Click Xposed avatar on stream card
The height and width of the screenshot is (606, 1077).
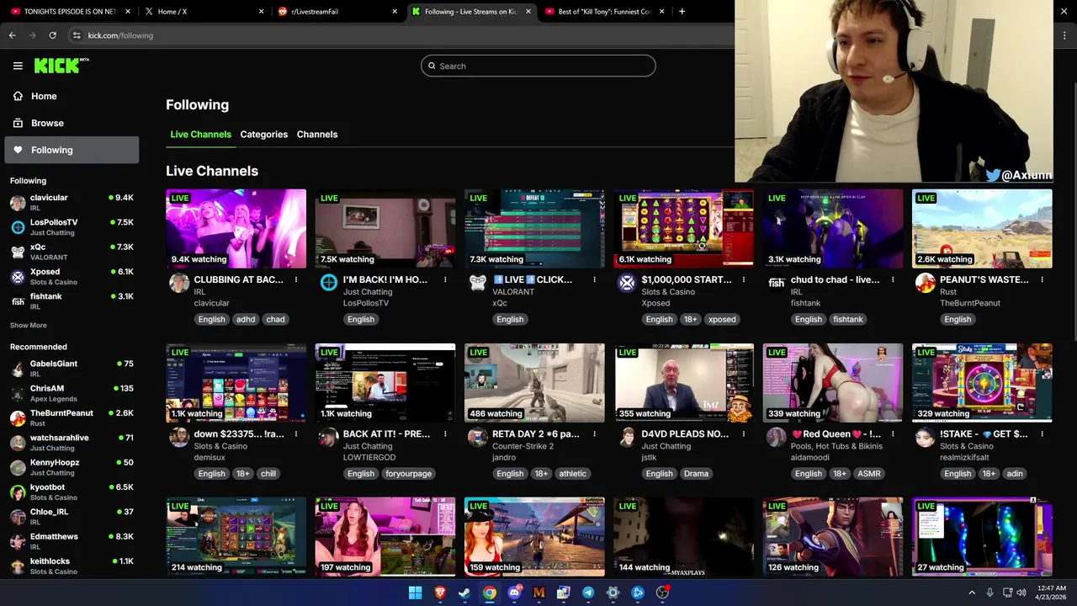(x=627, y=283)
